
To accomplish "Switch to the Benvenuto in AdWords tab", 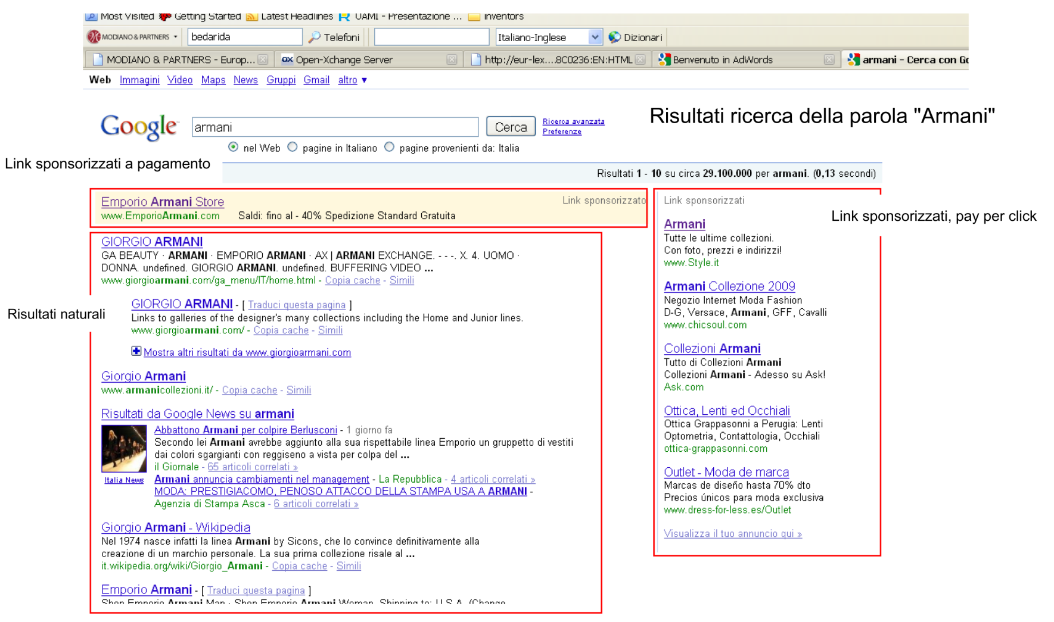I will tap(745, 60).
